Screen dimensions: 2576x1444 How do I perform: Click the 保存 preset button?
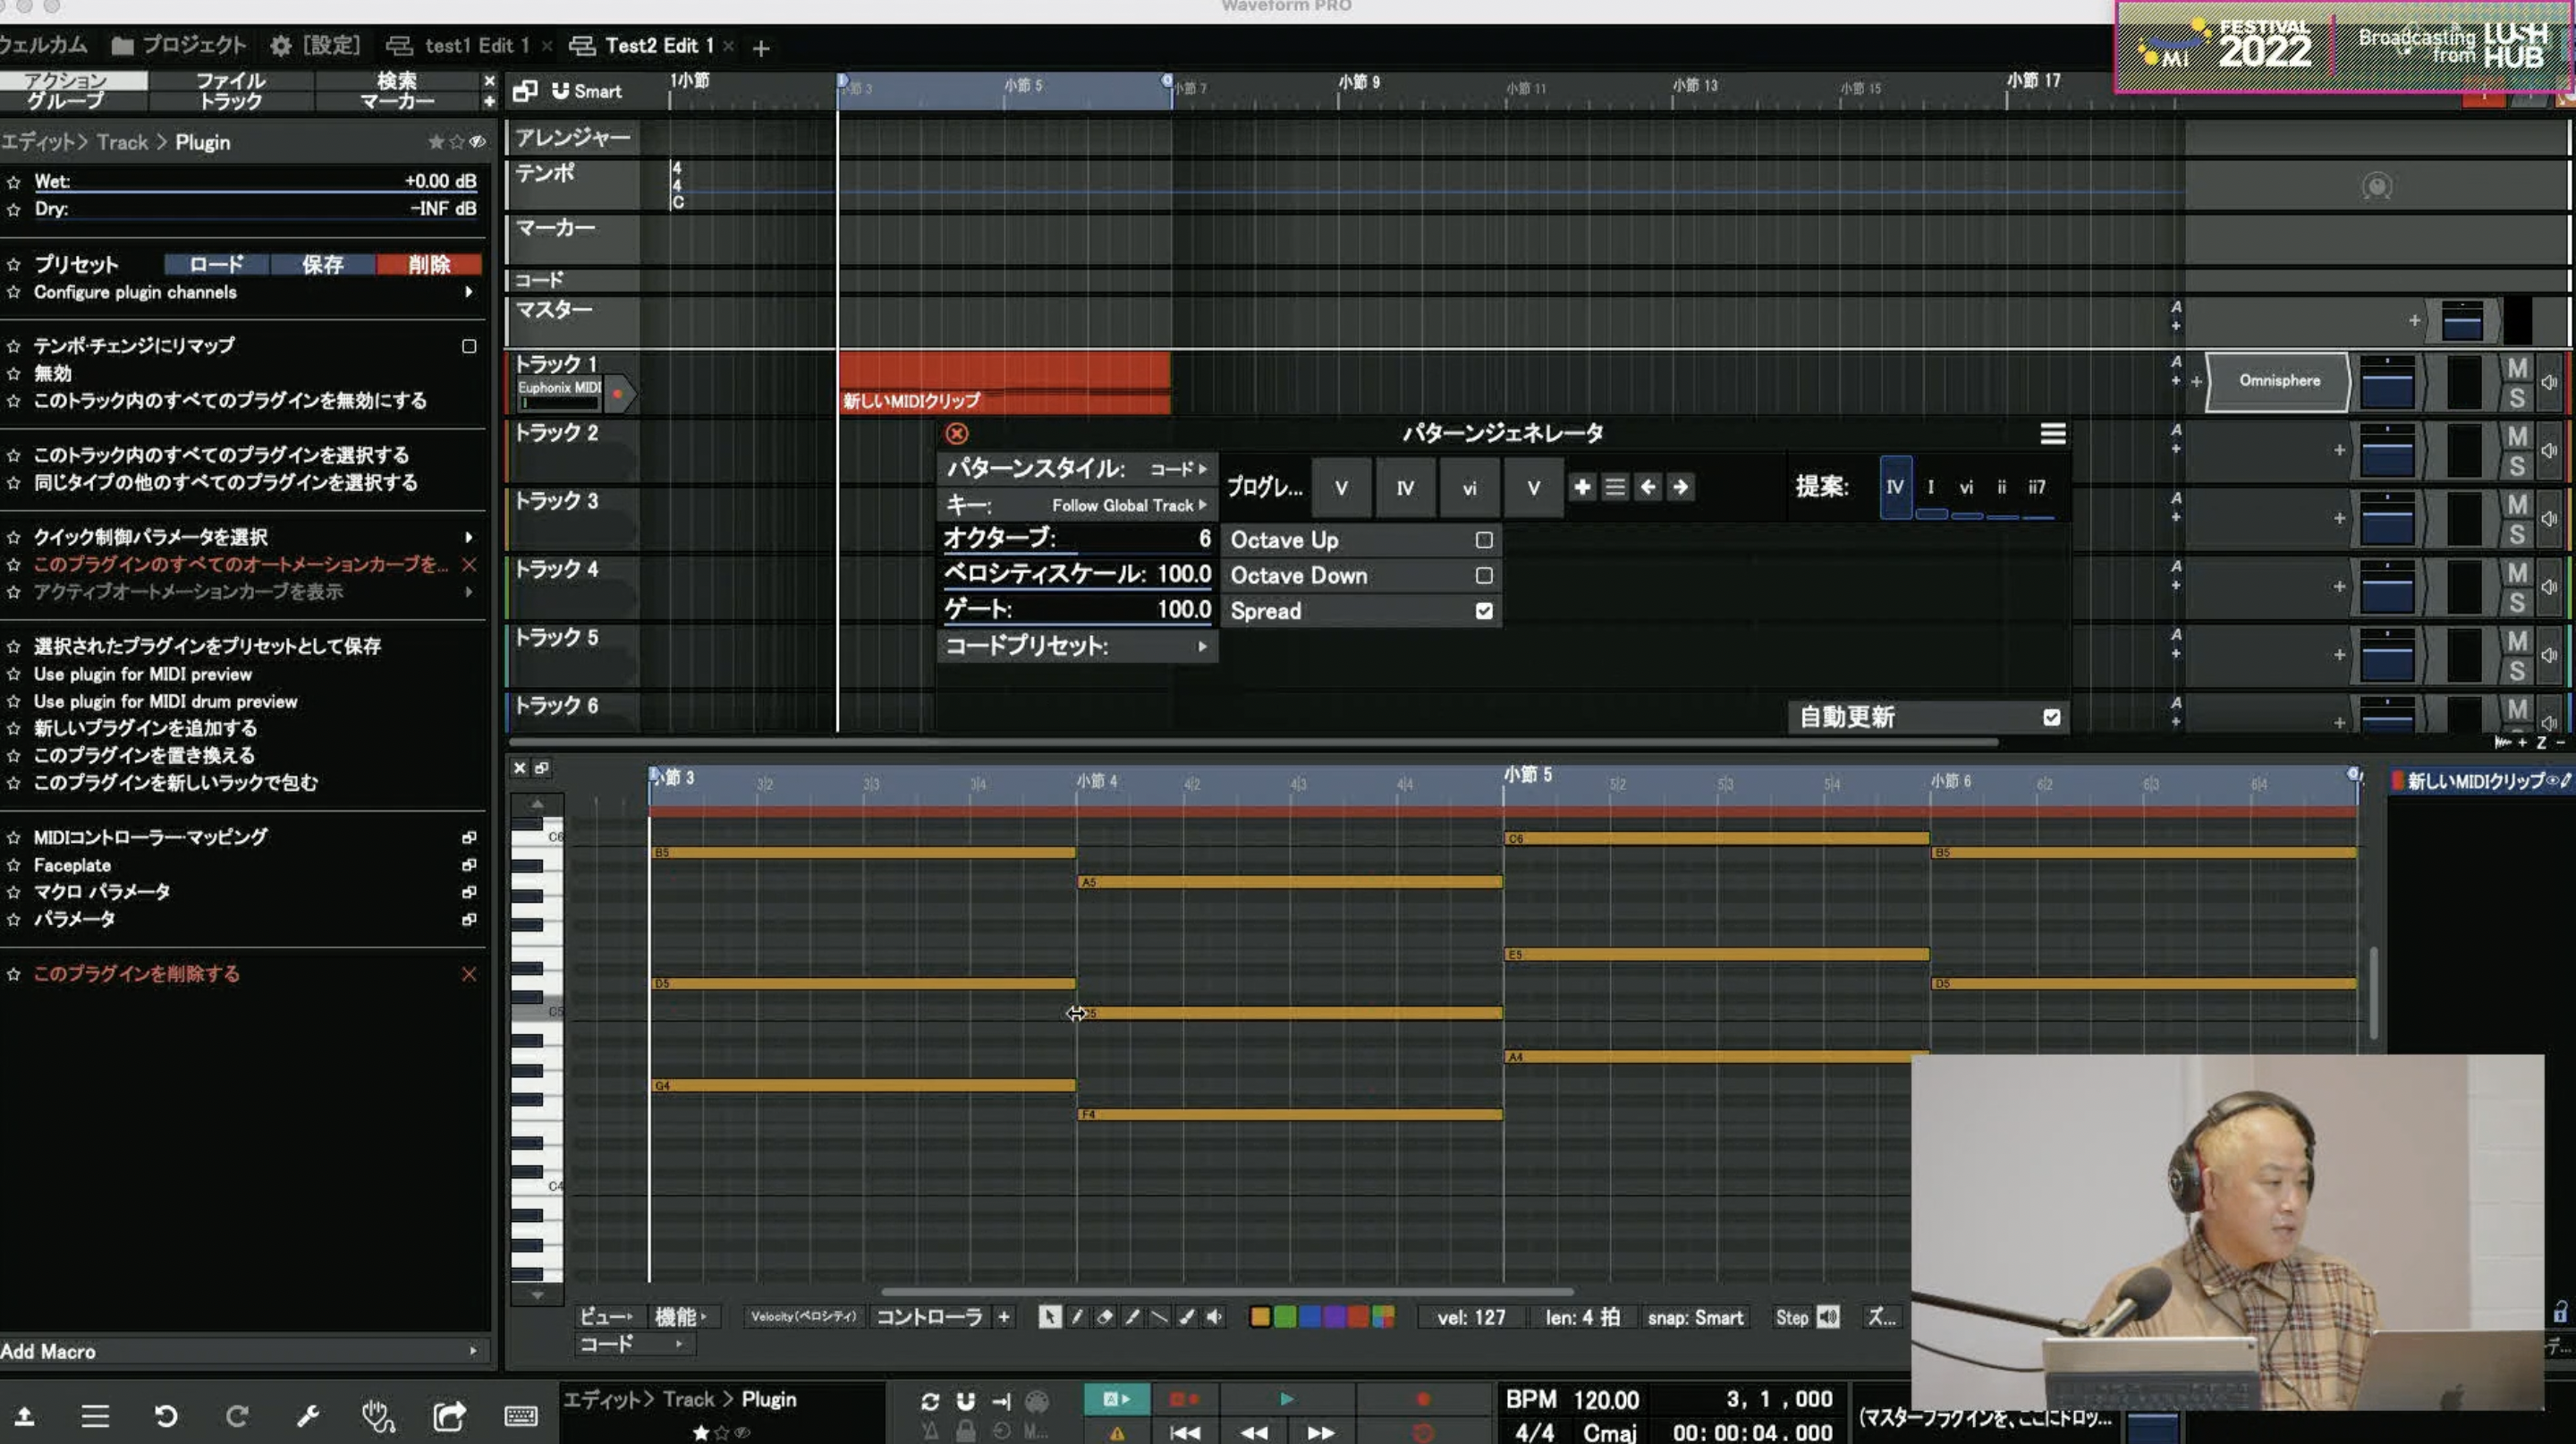[322, 264]
